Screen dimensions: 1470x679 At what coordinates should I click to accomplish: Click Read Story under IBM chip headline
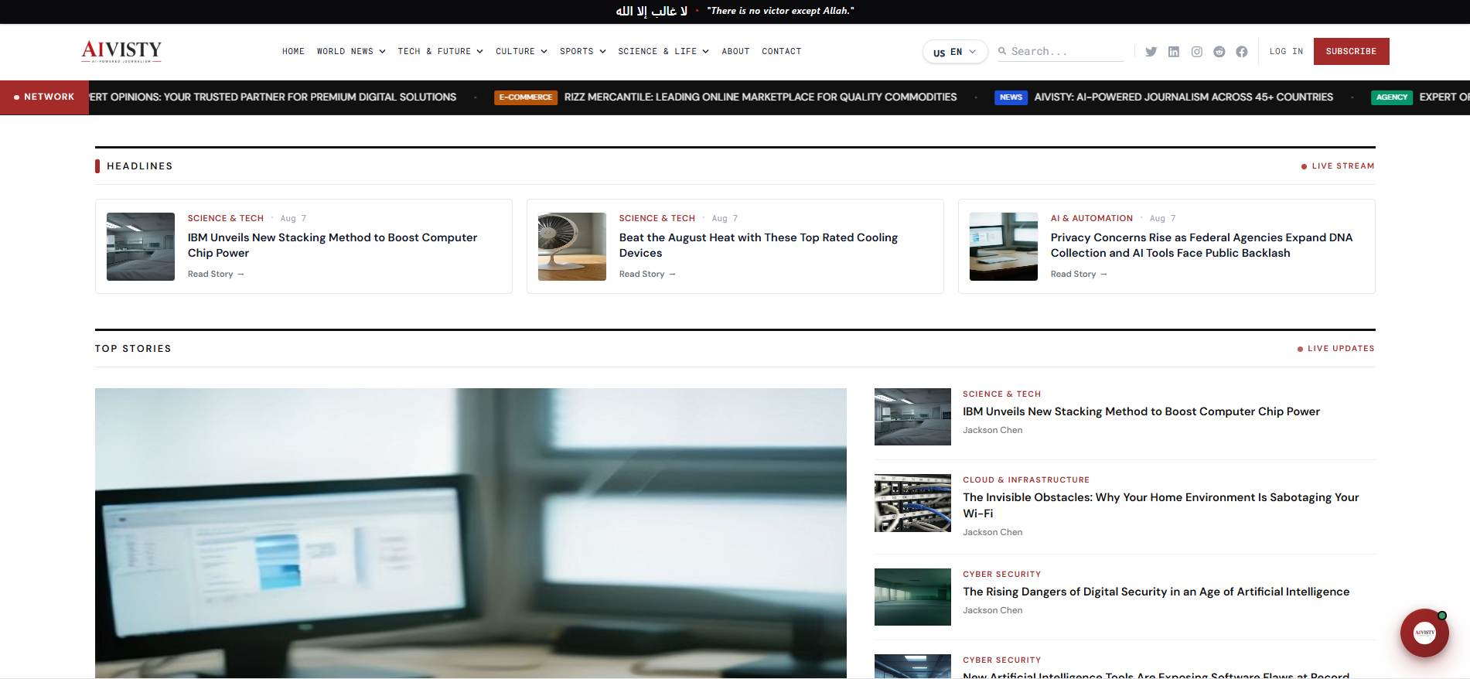click(x=216, y=275)
